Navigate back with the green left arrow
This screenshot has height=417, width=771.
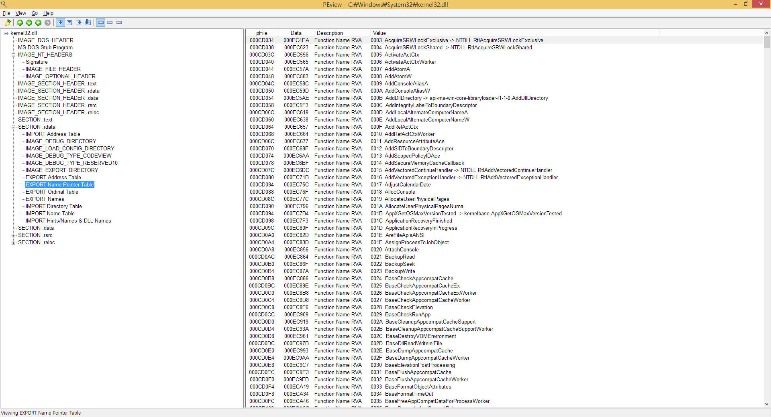(x=38, y=22)
